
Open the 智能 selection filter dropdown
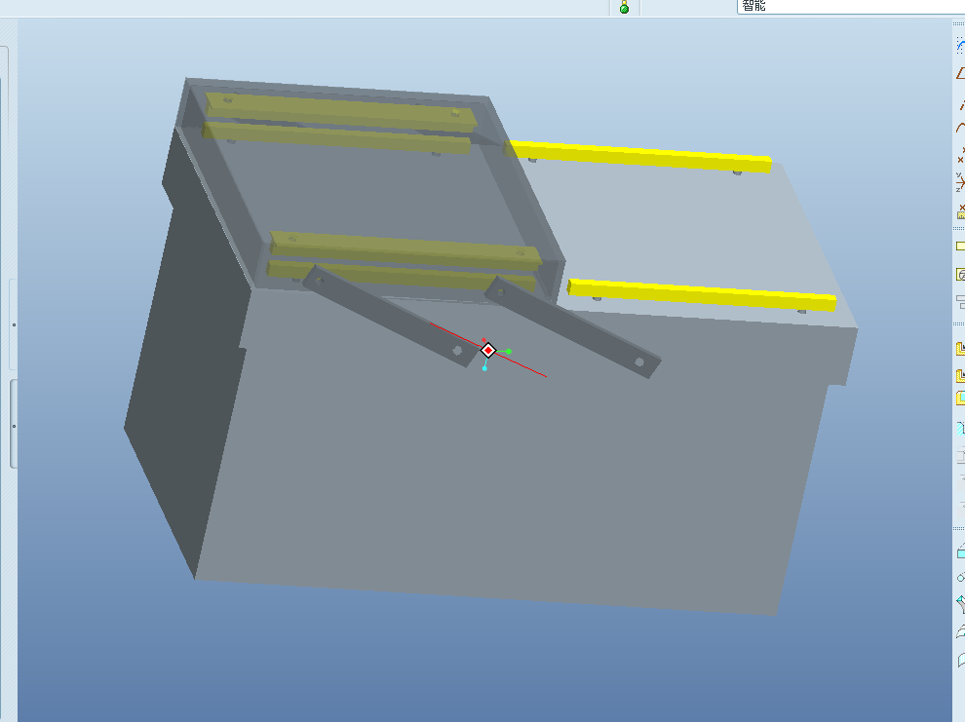(x=851, y=6)
